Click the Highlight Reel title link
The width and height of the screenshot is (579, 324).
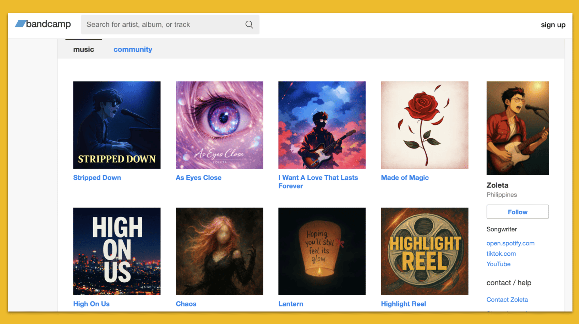403,304
